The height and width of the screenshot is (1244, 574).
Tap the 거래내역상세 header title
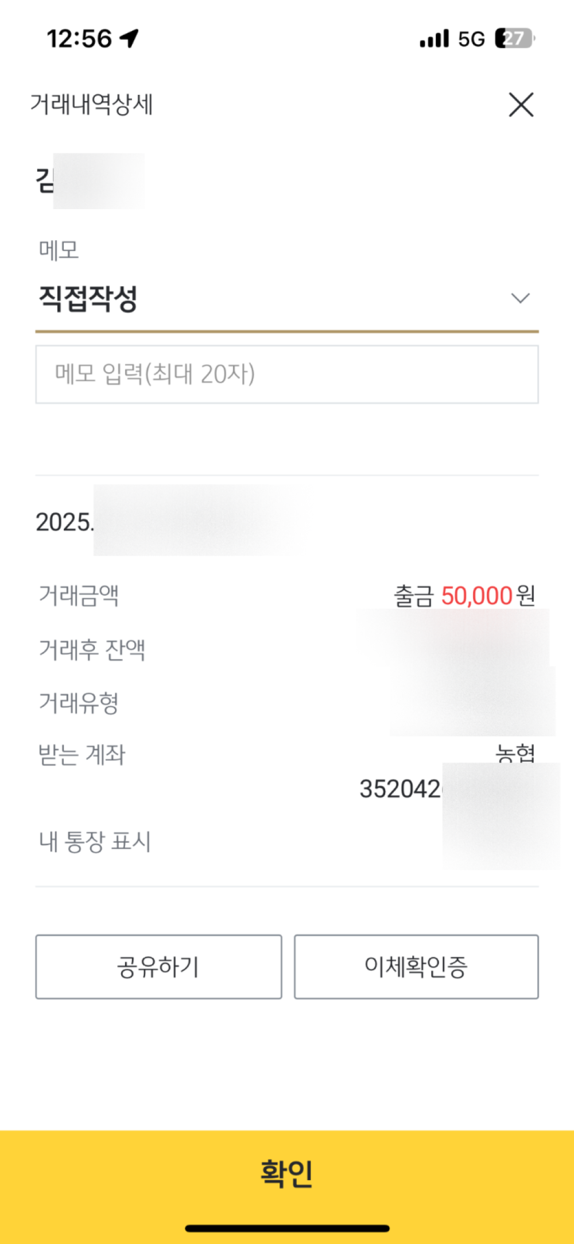91,105
